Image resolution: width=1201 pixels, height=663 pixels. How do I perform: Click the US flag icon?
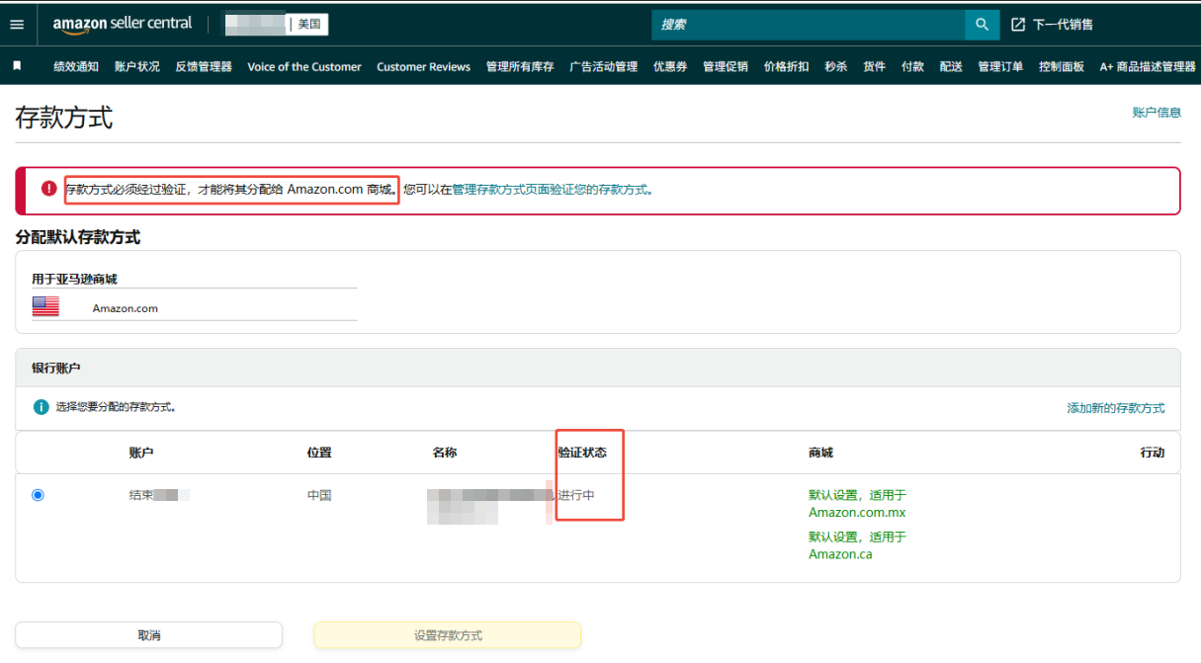(45, 307)
